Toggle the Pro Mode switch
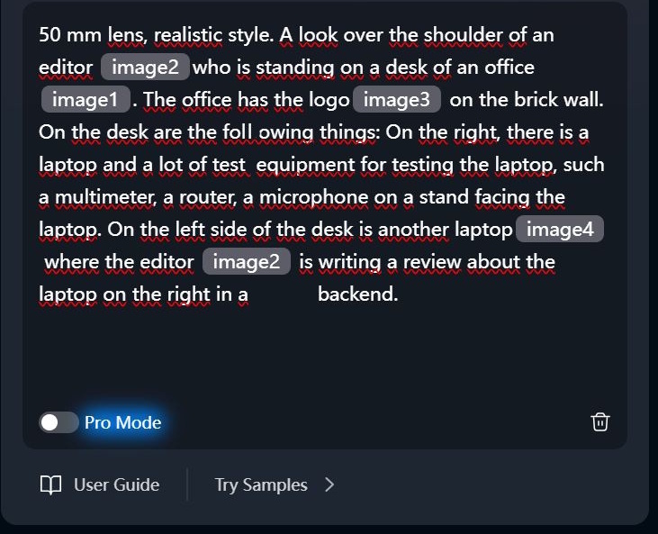The height and width of the screenshot is (534, 658). [59, 422]
